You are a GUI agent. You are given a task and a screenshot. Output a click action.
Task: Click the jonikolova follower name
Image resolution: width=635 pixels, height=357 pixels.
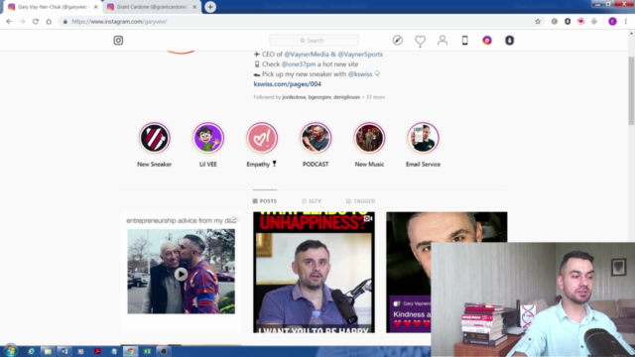294,97
